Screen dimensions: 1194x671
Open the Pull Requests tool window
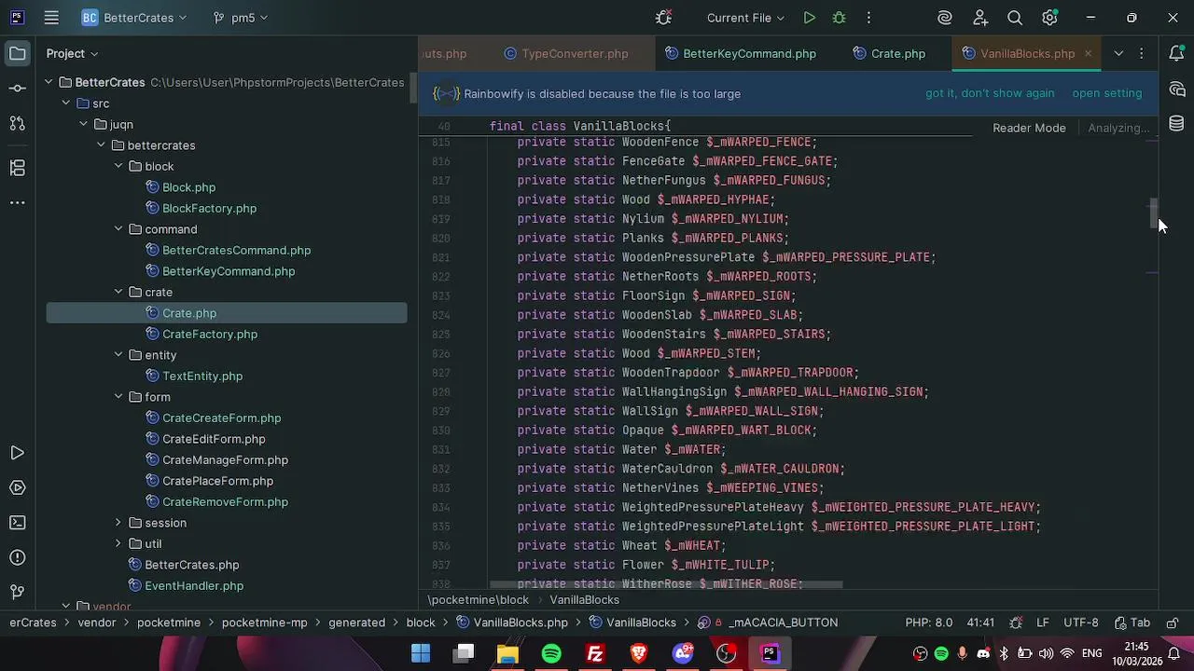(17, 123)
